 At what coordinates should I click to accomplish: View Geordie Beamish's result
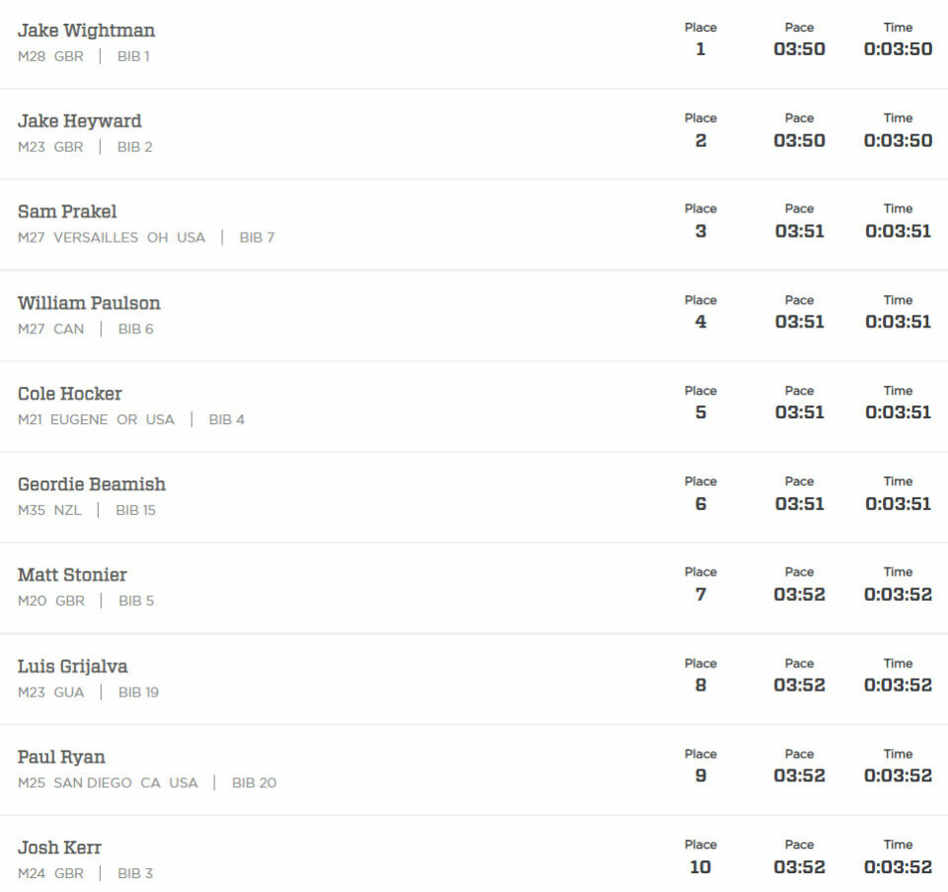92,484
